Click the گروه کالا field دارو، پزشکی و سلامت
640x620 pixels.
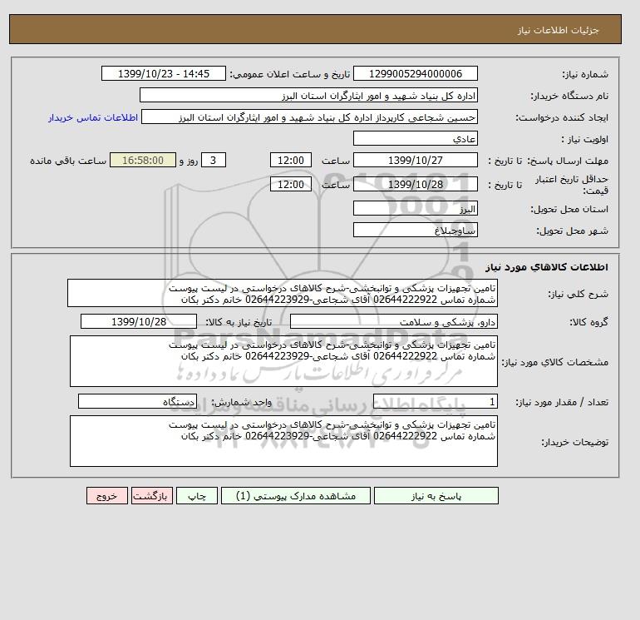coord(393,321)
